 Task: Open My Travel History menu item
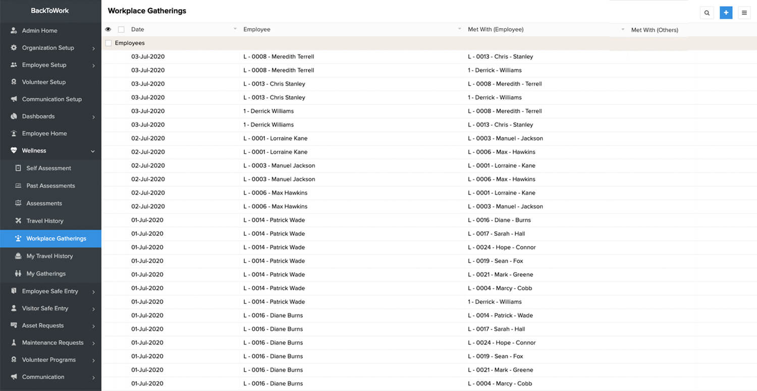coord(49,256)
